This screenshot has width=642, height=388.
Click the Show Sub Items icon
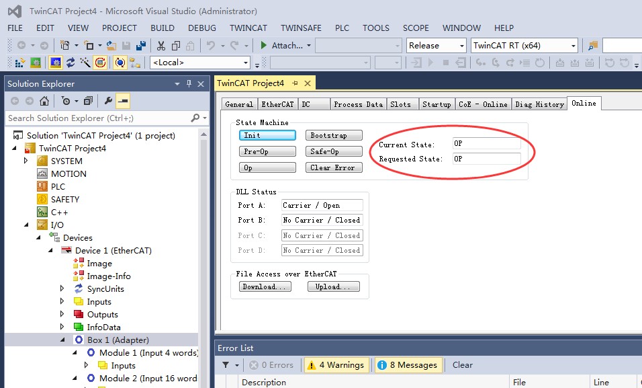[135, 63]
